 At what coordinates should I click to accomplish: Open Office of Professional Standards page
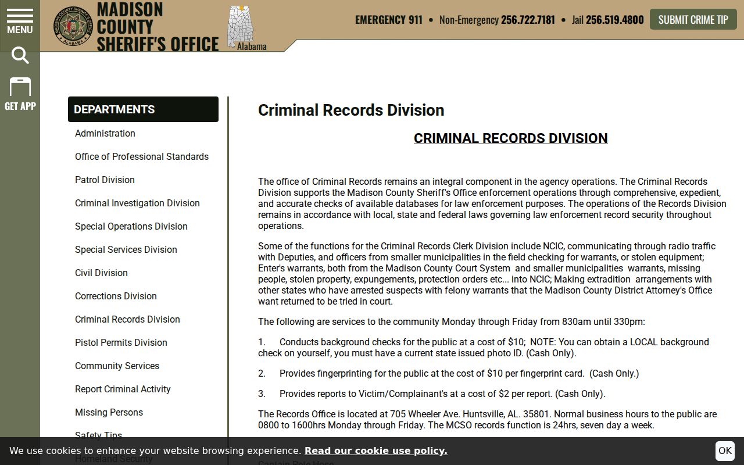(x=142, y=156)
